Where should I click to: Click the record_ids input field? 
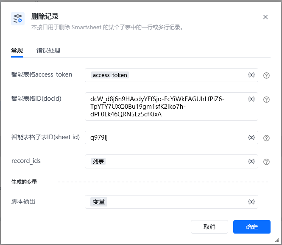tap(171, 161)
